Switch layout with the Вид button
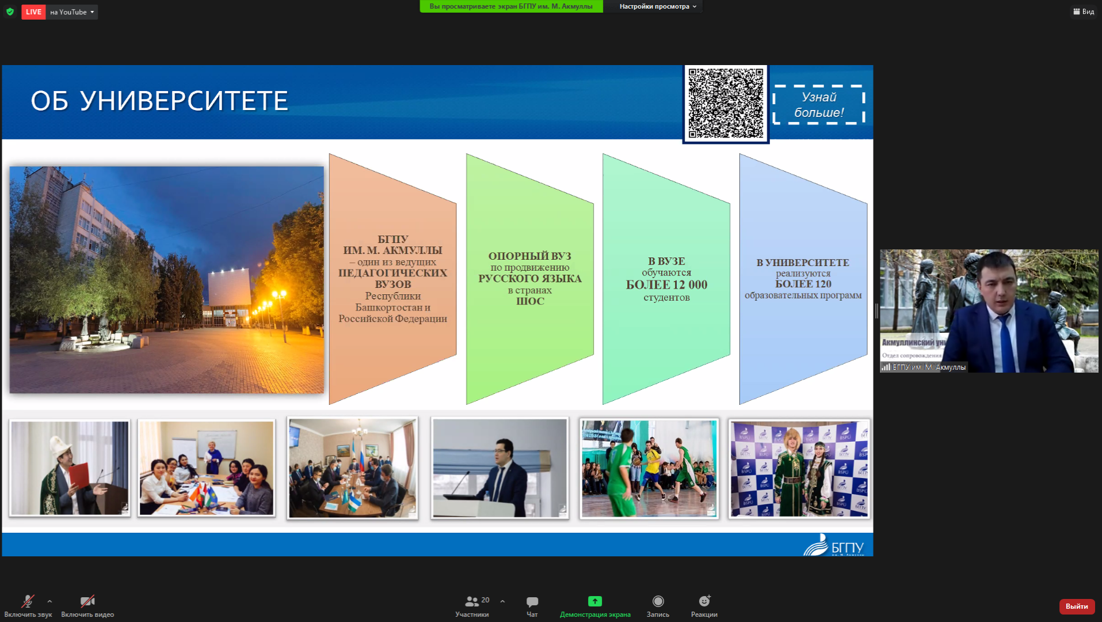This screenshot has width=1102, height=622. [1084, 12]
